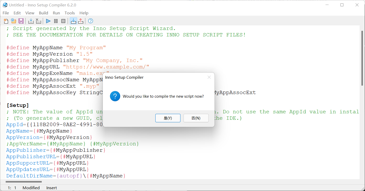Close the compile prompt dialog with X
This screenshot has width=365, height=191.
pyautogui.click(x=209, y=77)
